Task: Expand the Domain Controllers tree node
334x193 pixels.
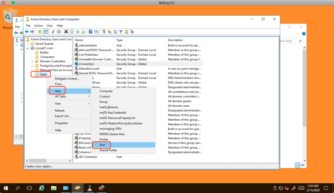Action: 32,61
